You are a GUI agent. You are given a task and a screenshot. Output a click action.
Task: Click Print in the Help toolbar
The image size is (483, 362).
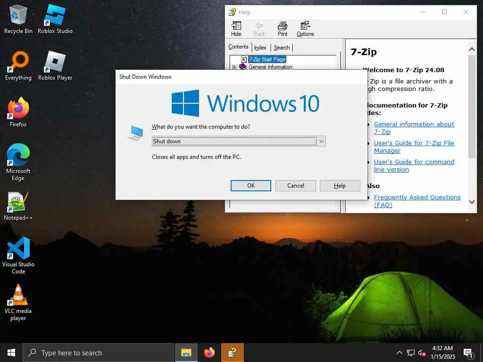click(x=283, y=29)
